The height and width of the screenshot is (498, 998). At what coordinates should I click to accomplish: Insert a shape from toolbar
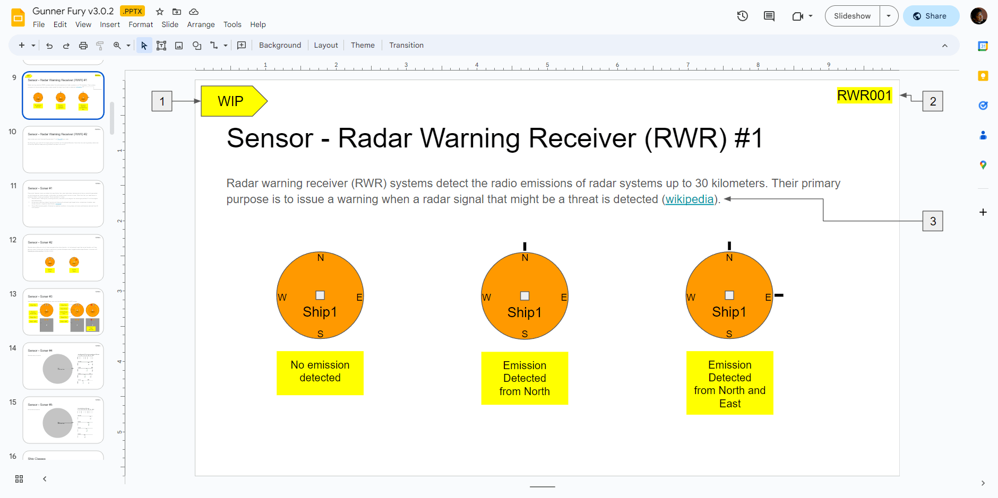197,46
